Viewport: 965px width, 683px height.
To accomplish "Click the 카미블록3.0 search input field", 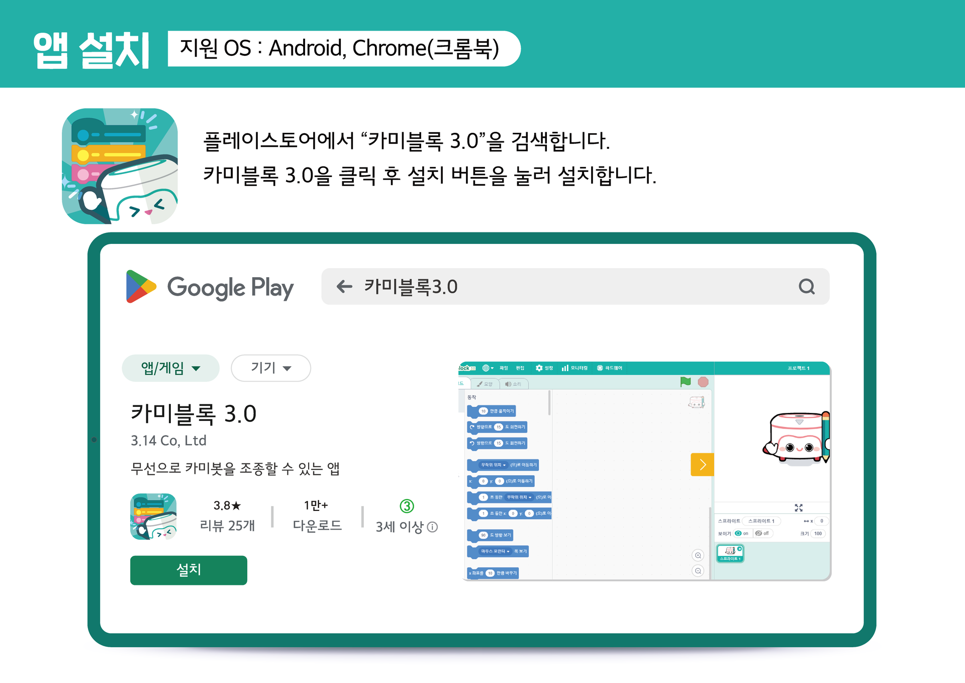I will point(575,287).
